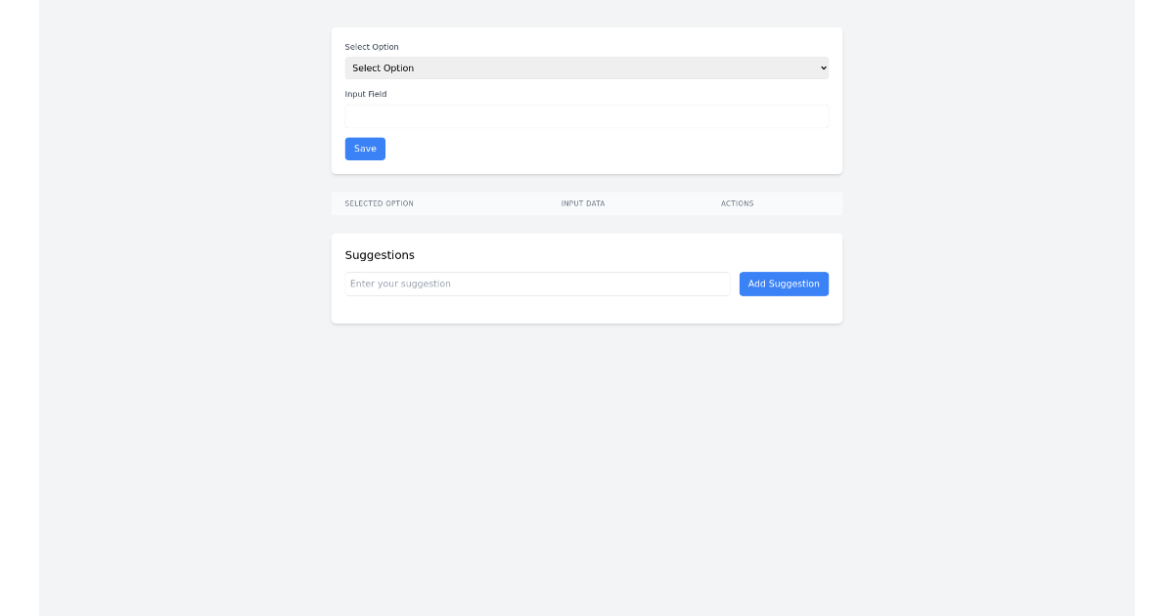This screenshot has height=616, width=1174.
Task: Expand the Select Option combo box
Action: 587,67
